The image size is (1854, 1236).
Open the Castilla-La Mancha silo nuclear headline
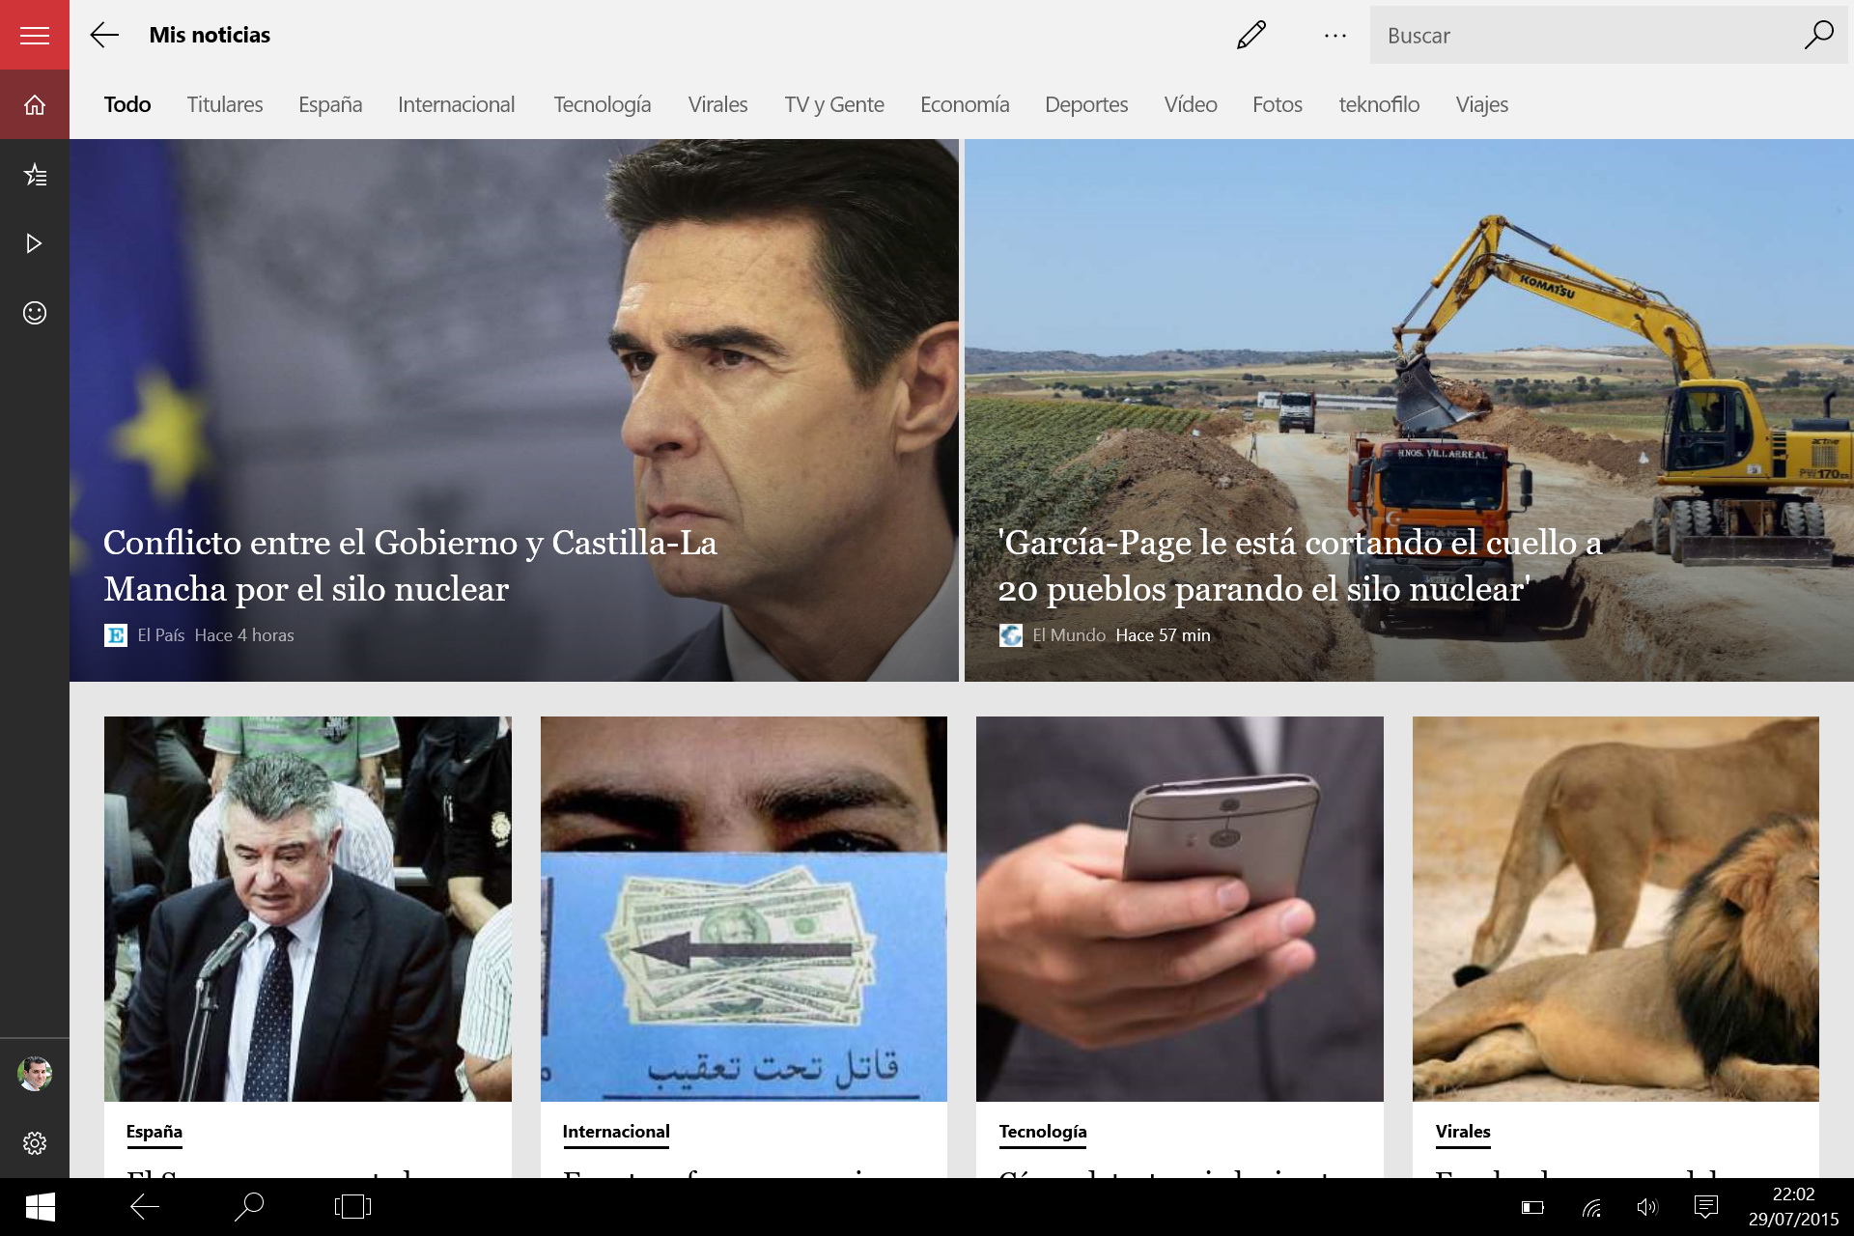coord(409,566)
